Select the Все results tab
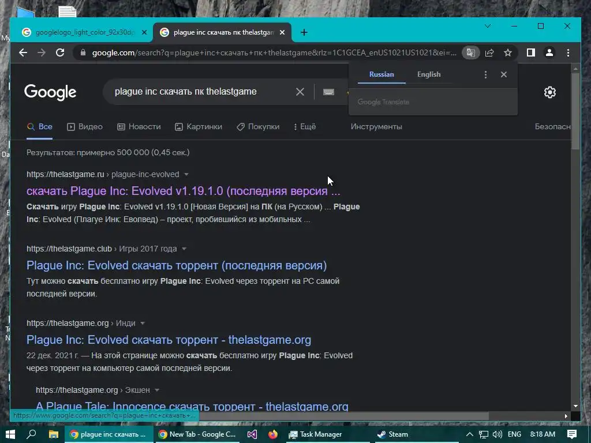Viewport: 591px width, 443px height. click(x=39, y=126)
